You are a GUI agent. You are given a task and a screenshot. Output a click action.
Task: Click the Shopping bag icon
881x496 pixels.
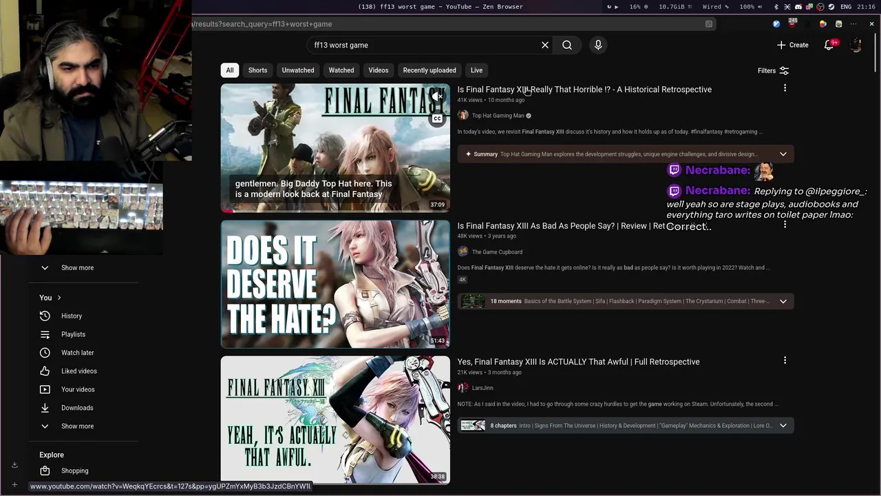45,471
